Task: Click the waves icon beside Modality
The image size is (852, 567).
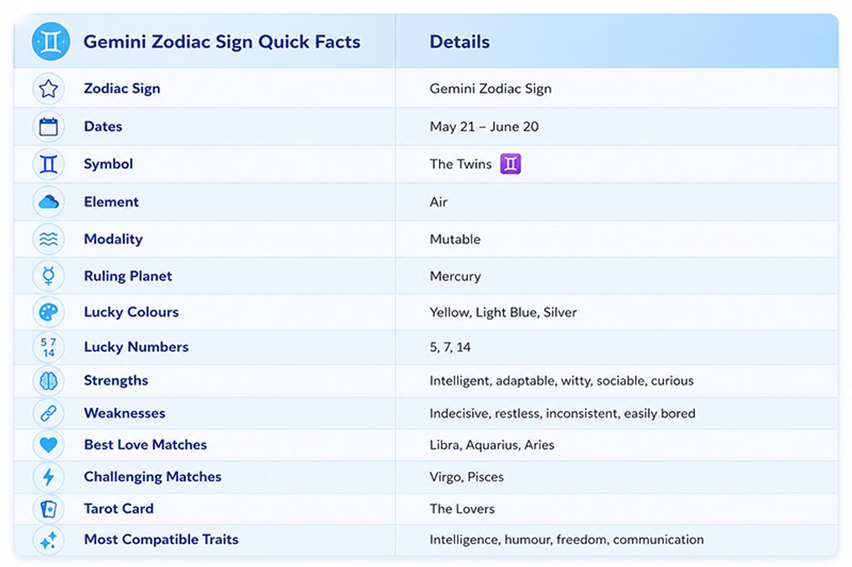Action: point(48,239)
